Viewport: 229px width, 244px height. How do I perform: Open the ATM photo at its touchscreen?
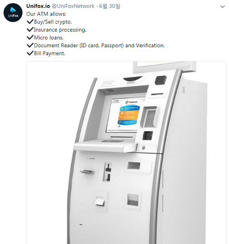click(126, 115)
